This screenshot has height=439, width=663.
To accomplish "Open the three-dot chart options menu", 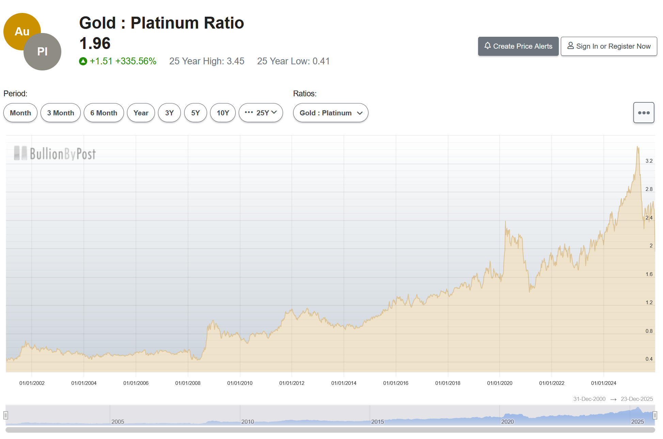I will point(643,113).
